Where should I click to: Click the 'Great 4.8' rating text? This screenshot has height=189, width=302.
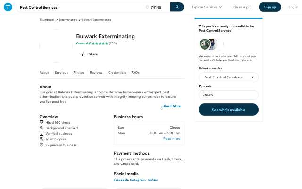click(x=84, y=43)
